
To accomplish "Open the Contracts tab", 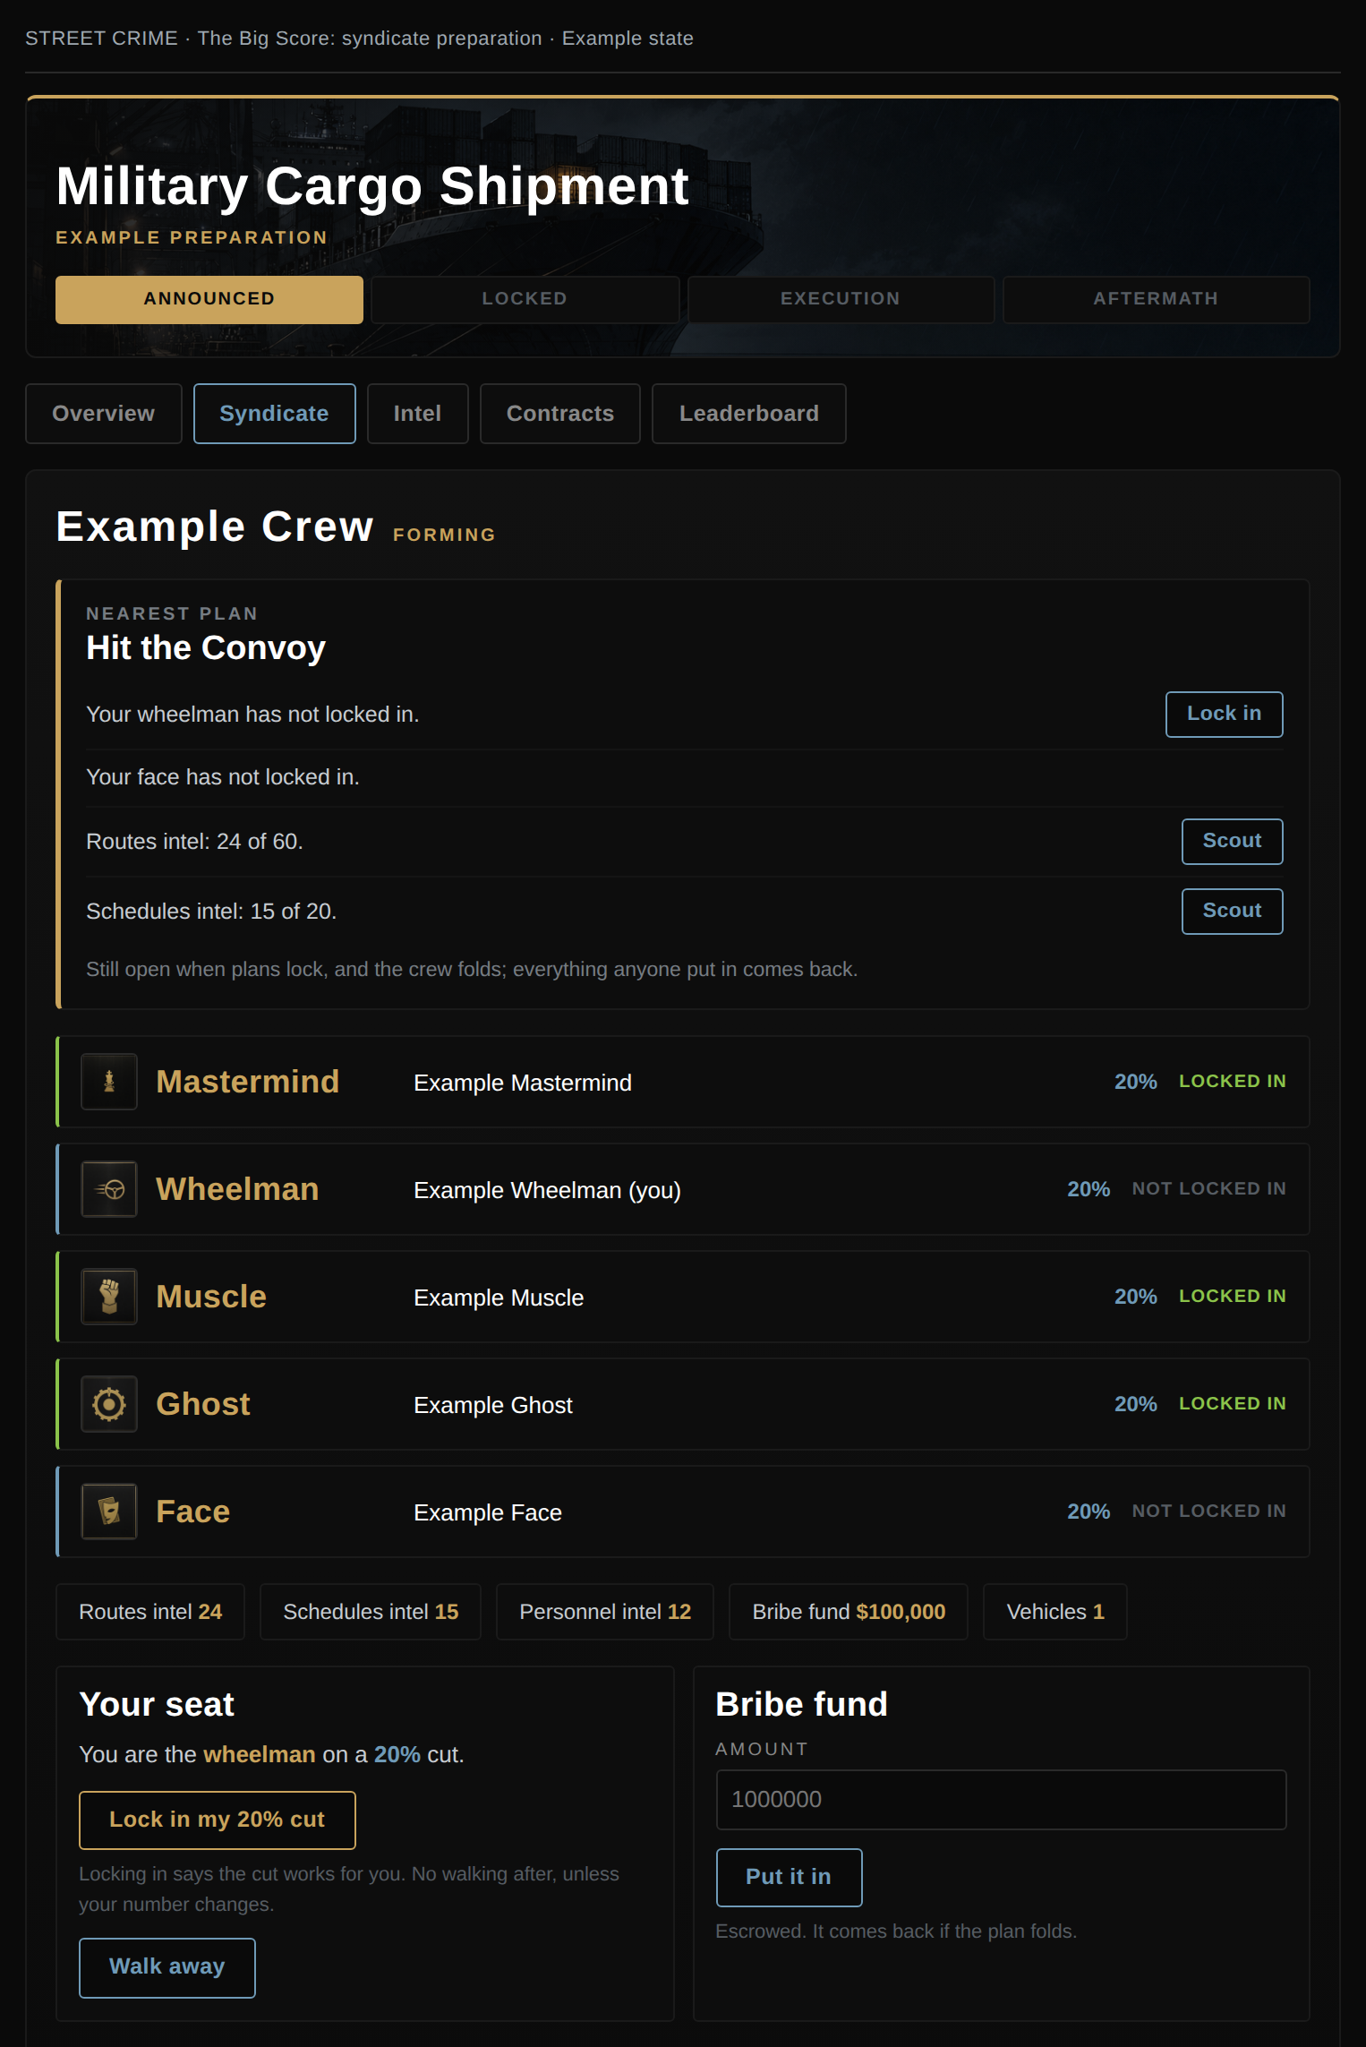I will (560, 414).
